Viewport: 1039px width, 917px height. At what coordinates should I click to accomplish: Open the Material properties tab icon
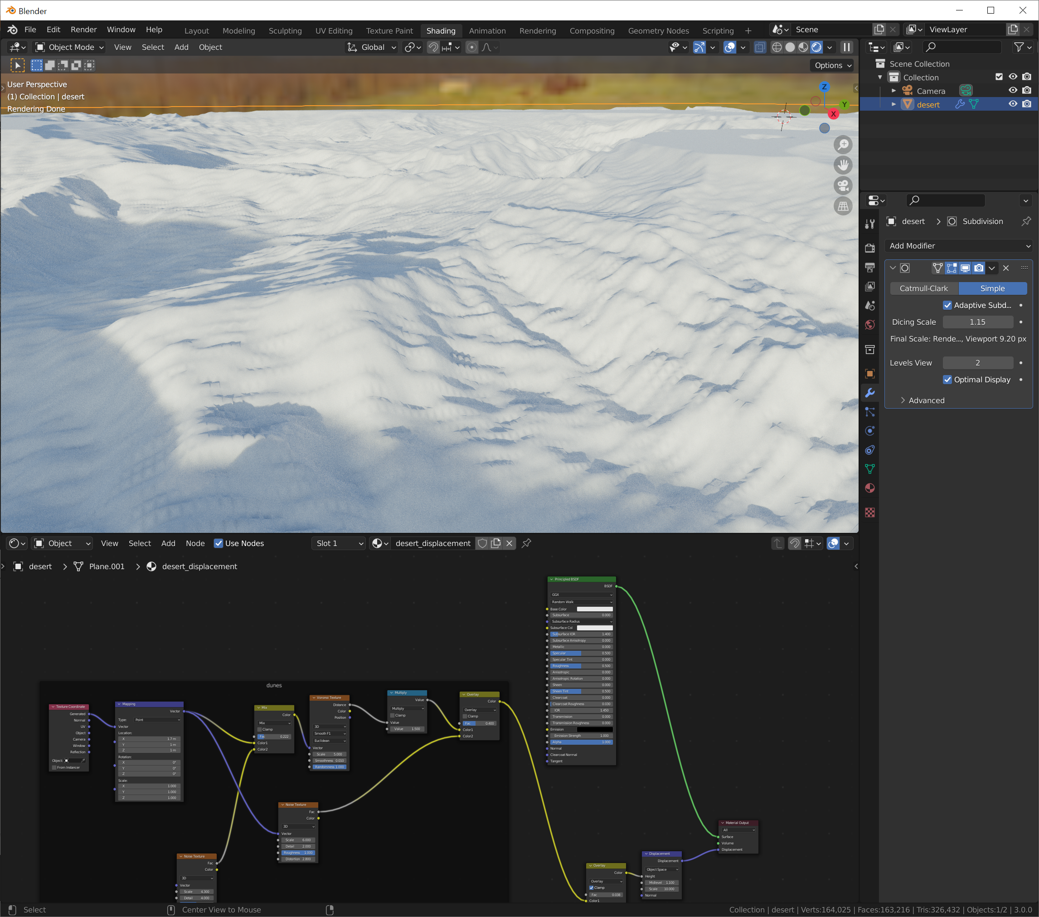[870, 488]
